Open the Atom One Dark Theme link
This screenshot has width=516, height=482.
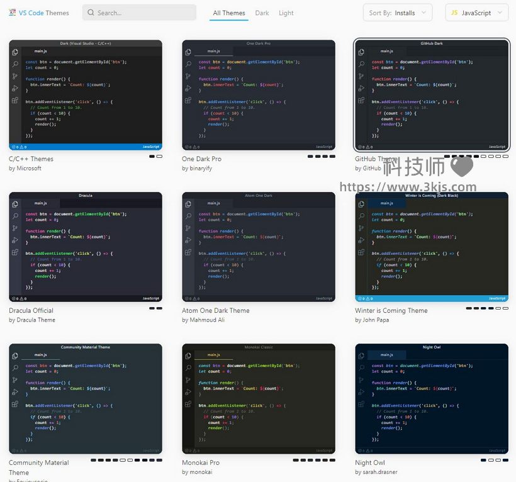tap(216, 311)
